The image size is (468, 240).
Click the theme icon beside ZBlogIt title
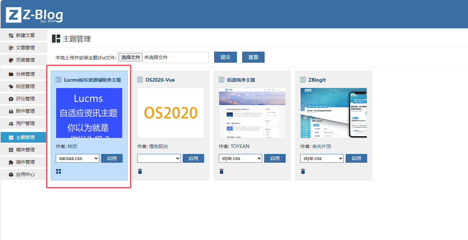[x=303, y=80]
